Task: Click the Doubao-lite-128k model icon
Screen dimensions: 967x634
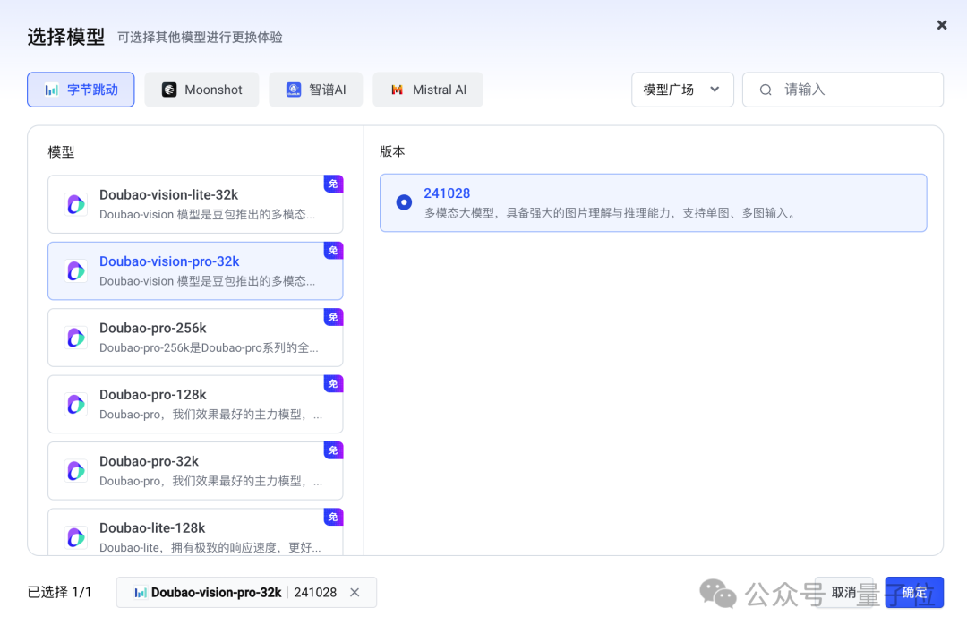Action: [x=76, y=537]
